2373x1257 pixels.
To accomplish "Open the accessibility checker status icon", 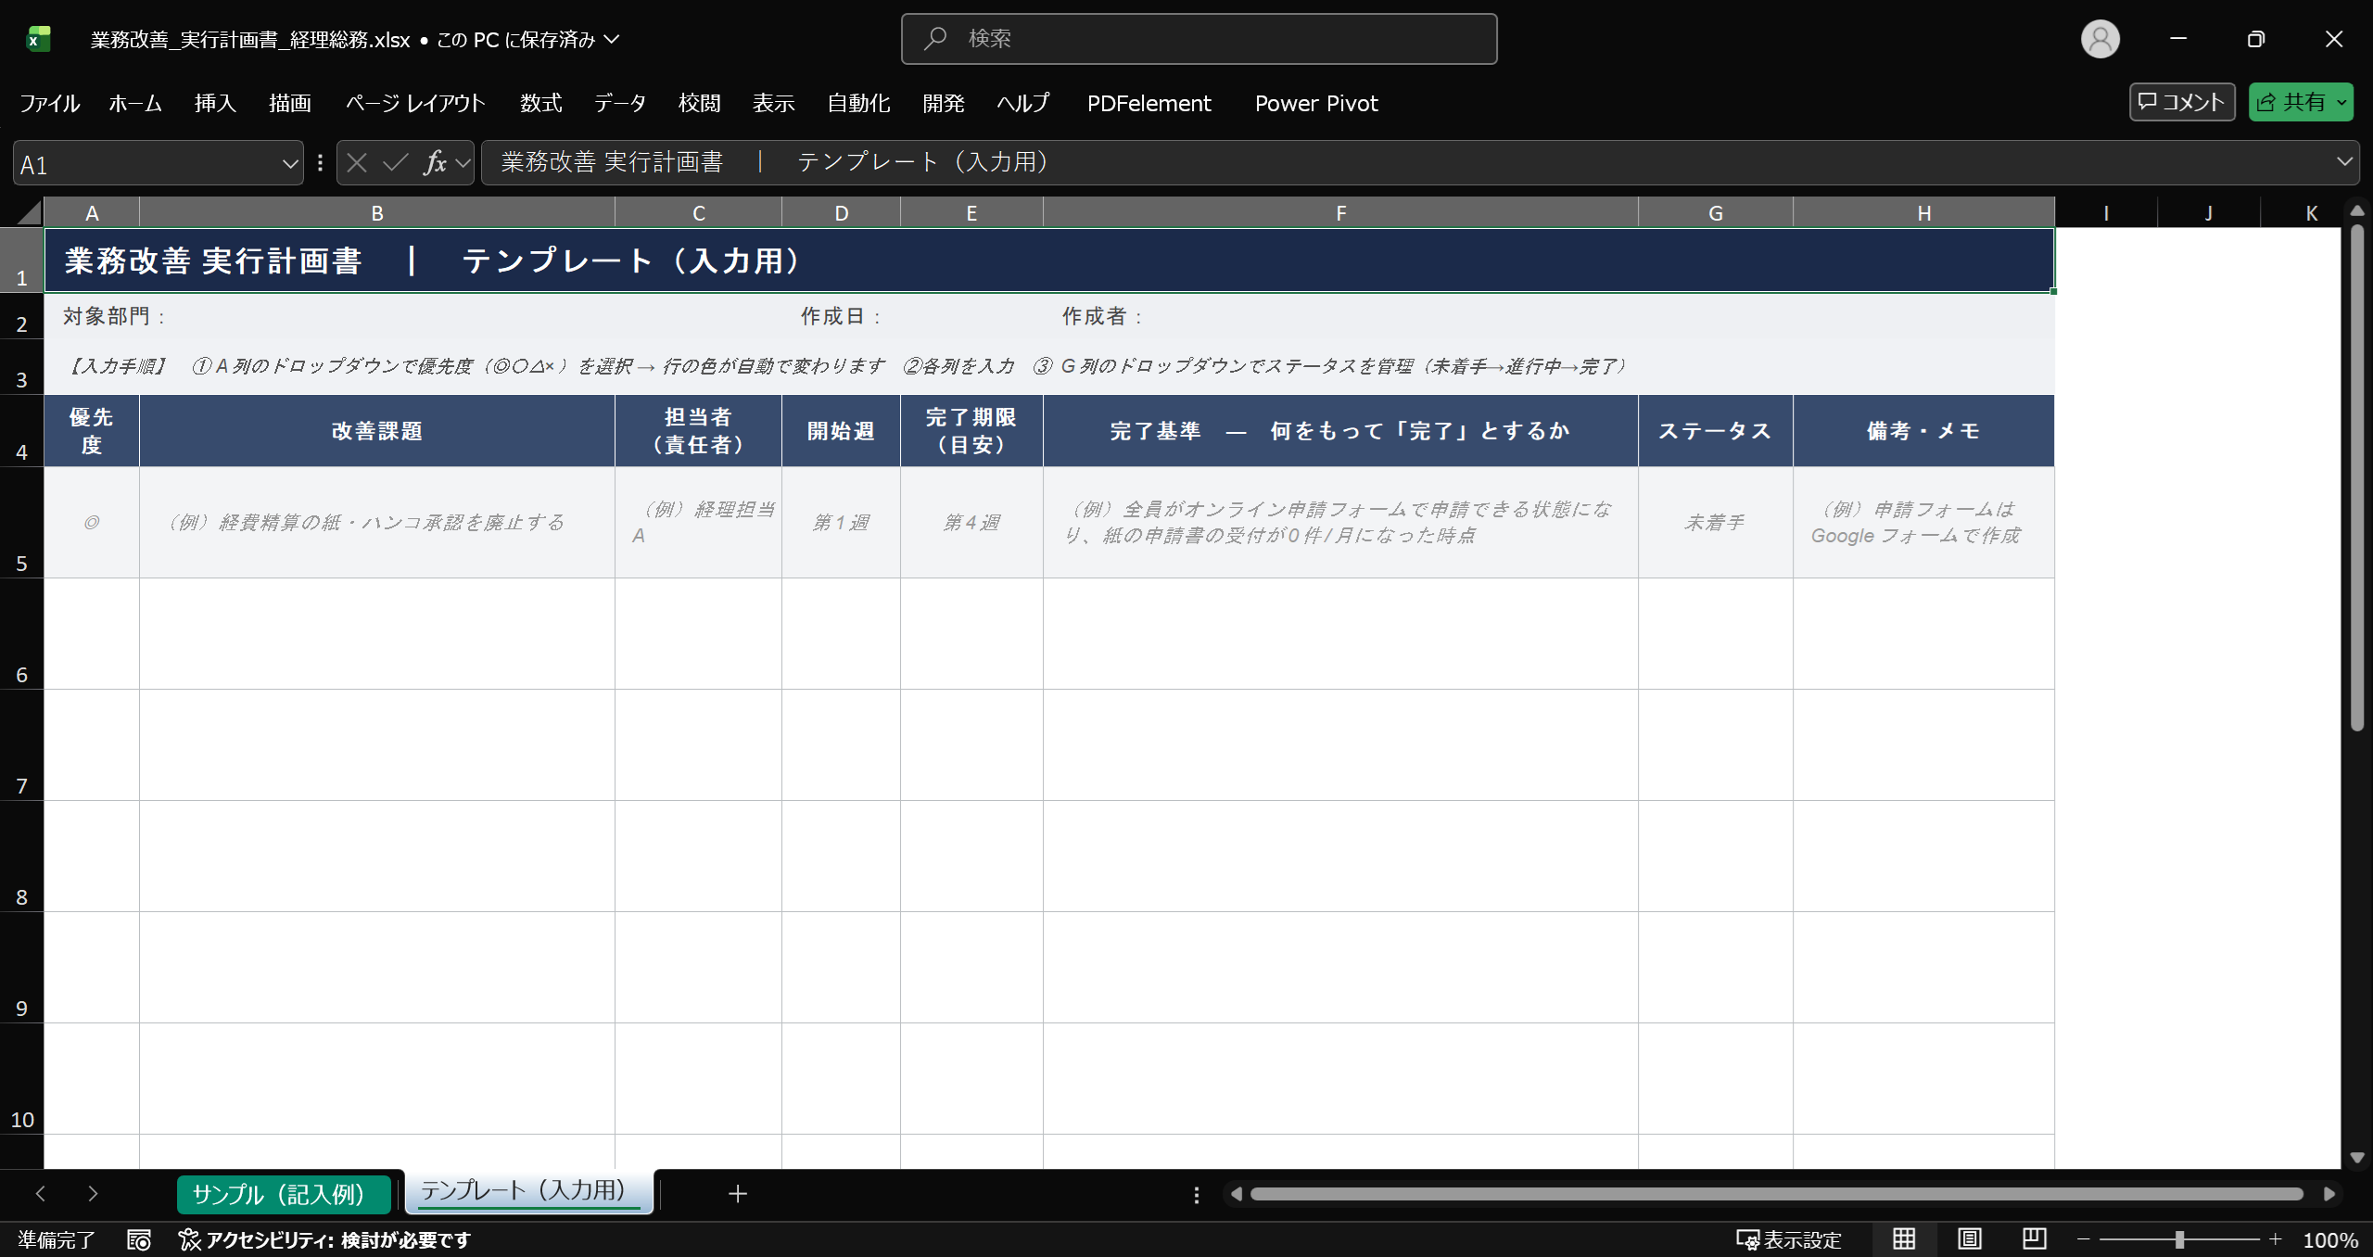I will tap(189, 1239).
